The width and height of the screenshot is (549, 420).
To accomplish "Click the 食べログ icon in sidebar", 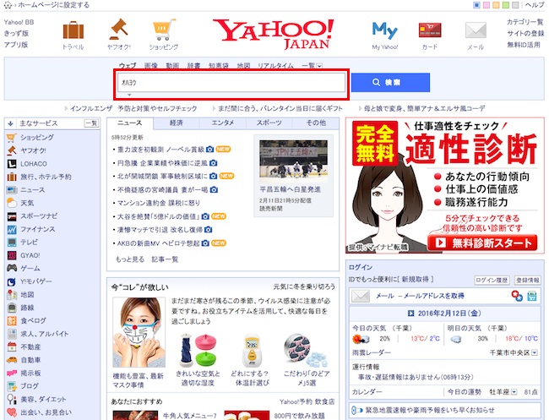I will click(x=12, y=321).
